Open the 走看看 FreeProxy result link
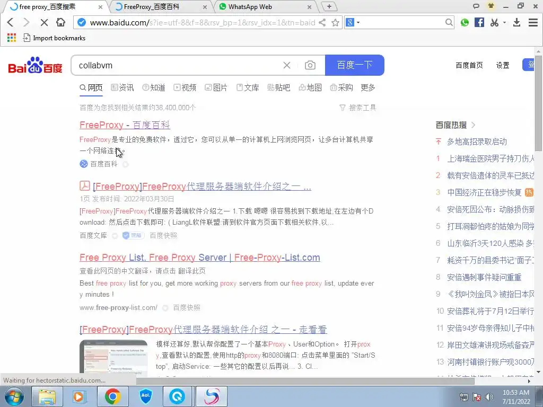Image resolution: width=543 pixels, height=407 pixels. coord(203,330)
